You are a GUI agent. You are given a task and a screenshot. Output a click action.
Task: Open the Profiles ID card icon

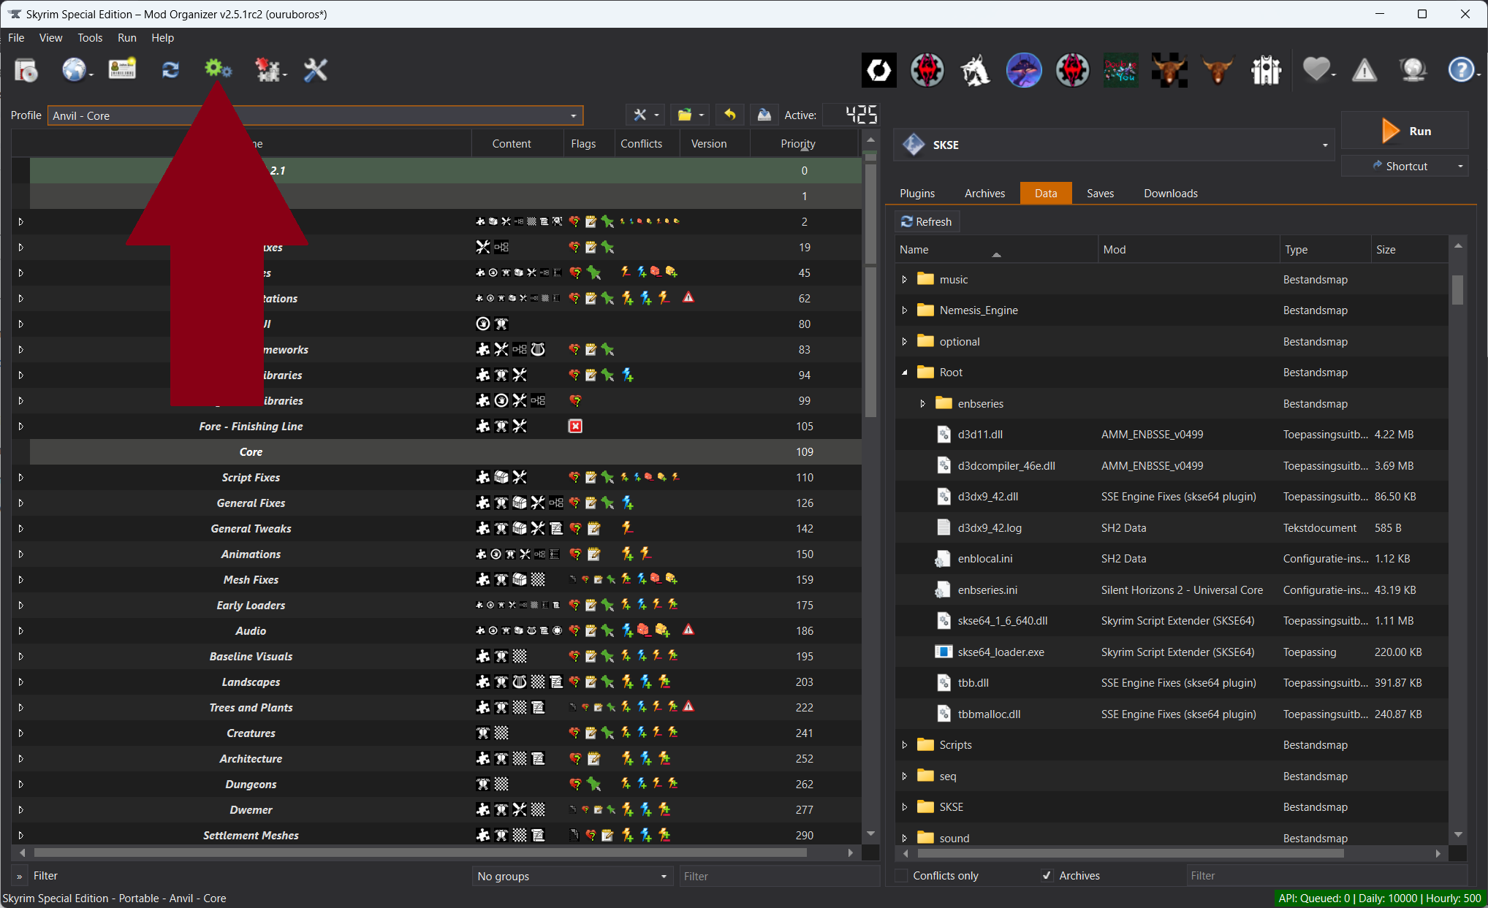pos(122,70)
